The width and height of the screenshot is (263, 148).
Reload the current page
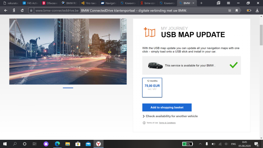(x=22, y=11)
